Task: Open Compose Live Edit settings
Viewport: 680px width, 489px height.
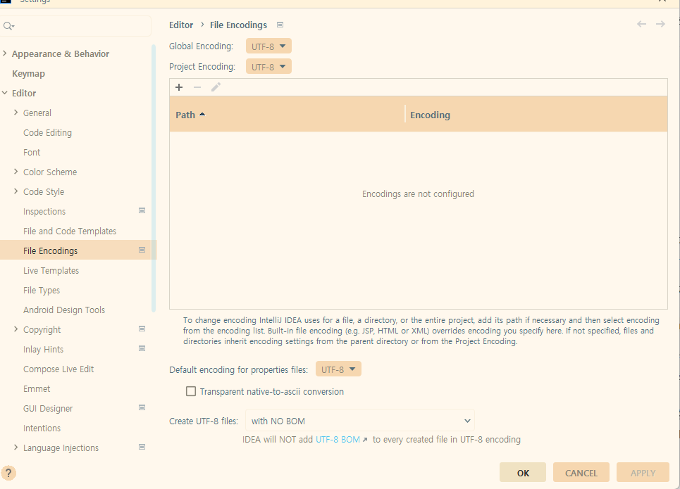Action: click(58, 369)
